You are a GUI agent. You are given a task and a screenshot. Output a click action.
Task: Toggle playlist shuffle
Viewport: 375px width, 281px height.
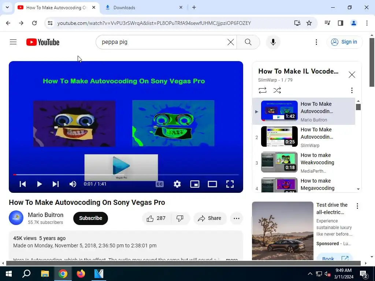(277, 90)
